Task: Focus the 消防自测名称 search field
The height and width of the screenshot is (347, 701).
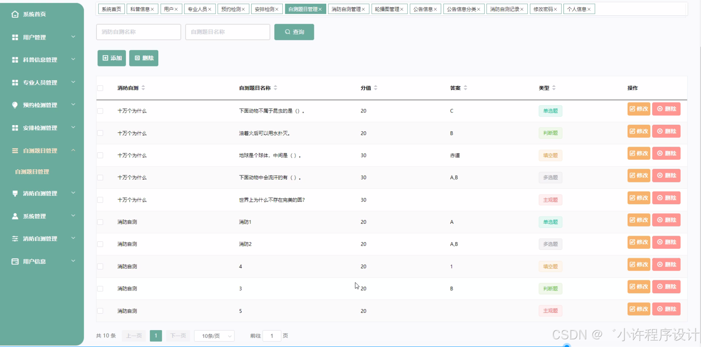Action: pos(138,32)
